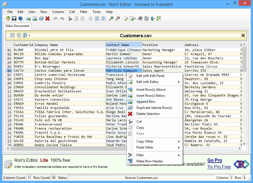The height and width of the screenshot is (183, 253).
Task: Open the Filter menu in menu bar
Action: click(x=84, y=12)
